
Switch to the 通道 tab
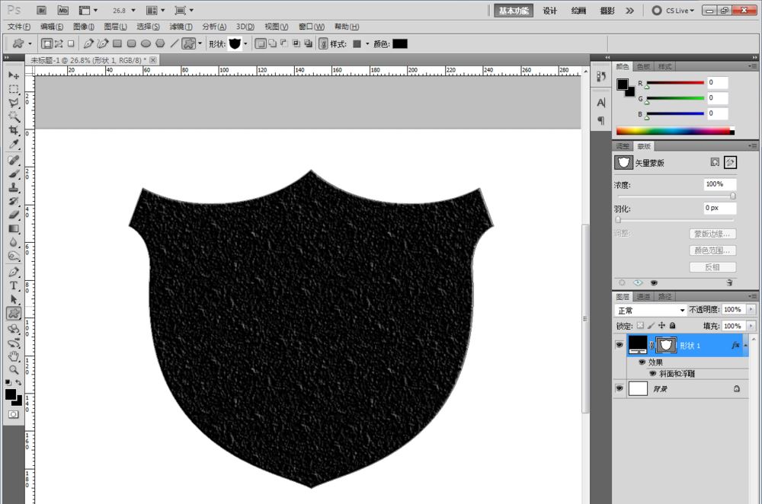tap(643, 296)
